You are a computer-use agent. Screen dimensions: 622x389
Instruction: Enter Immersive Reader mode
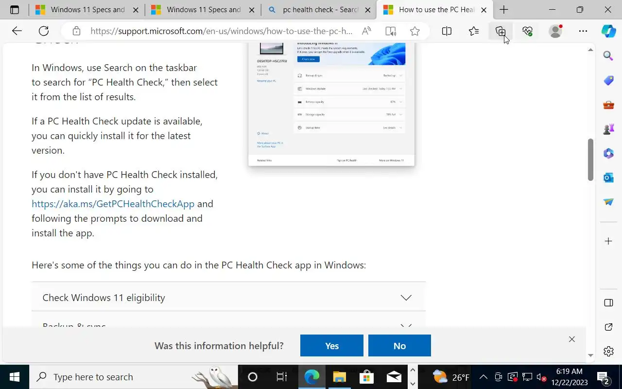(391, 31)
